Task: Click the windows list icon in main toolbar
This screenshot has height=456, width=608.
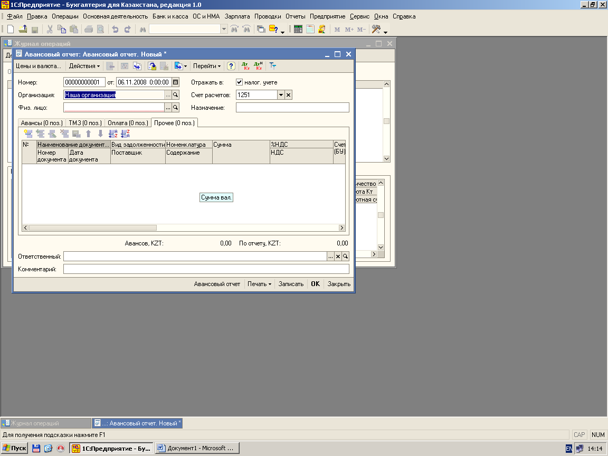Action: [261, 29]
